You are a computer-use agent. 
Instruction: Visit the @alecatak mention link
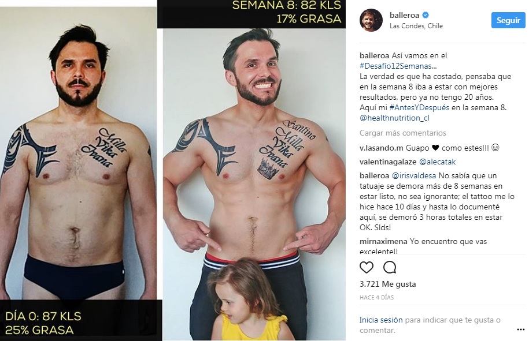pos(437,162)
